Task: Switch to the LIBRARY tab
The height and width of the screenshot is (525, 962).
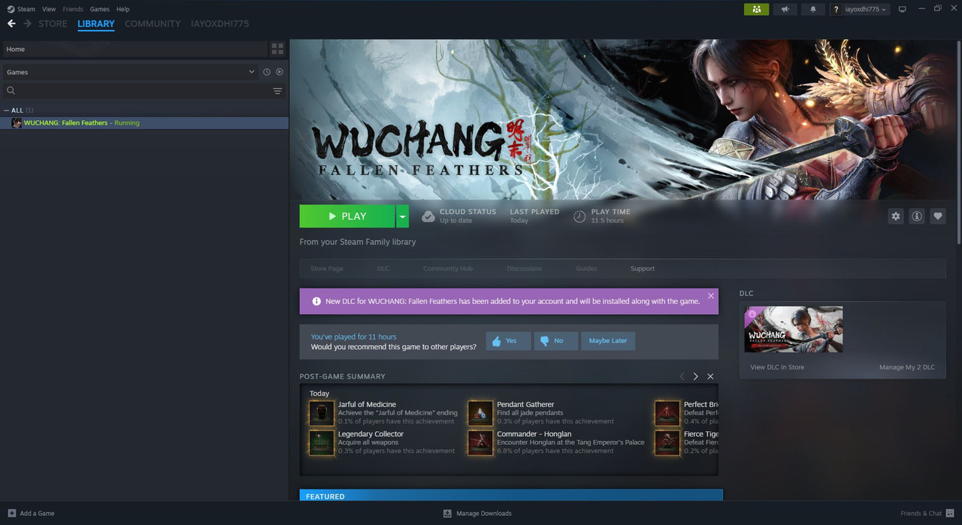Action: pos(96,24)
